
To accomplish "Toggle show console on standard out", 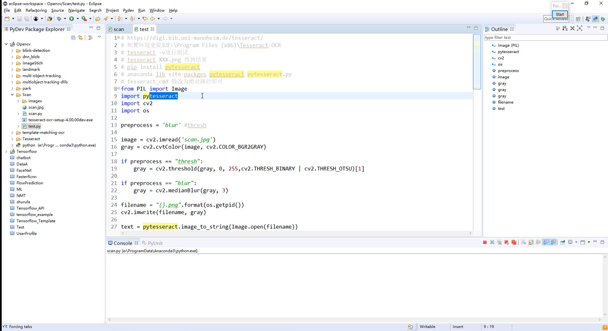I will pyautogui.click(x=546, y=242).
